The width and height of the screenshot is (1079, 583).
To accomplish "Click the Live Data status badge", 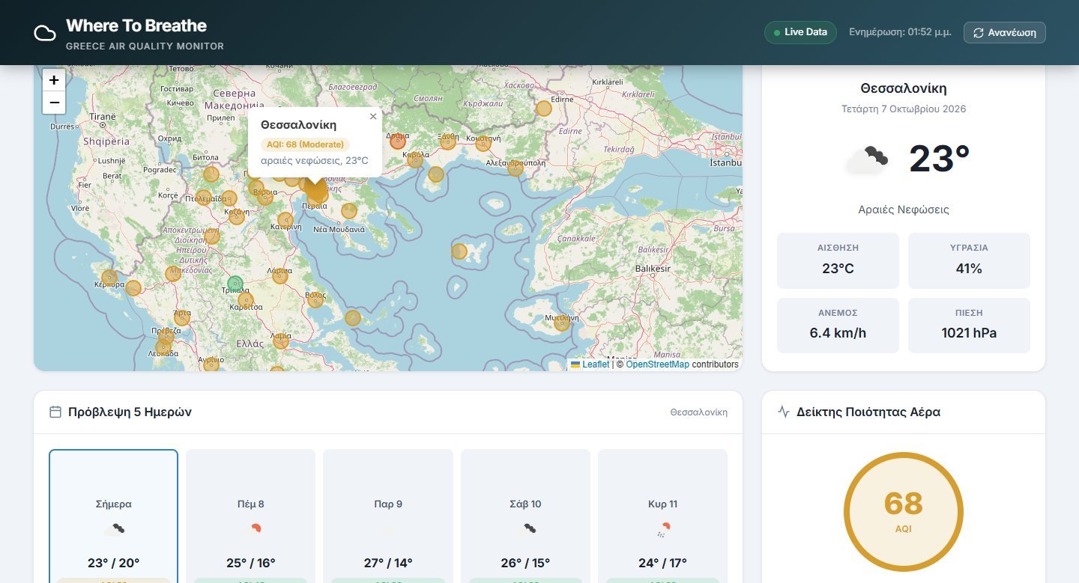I will pyautogui.click(x=800, y=33).
